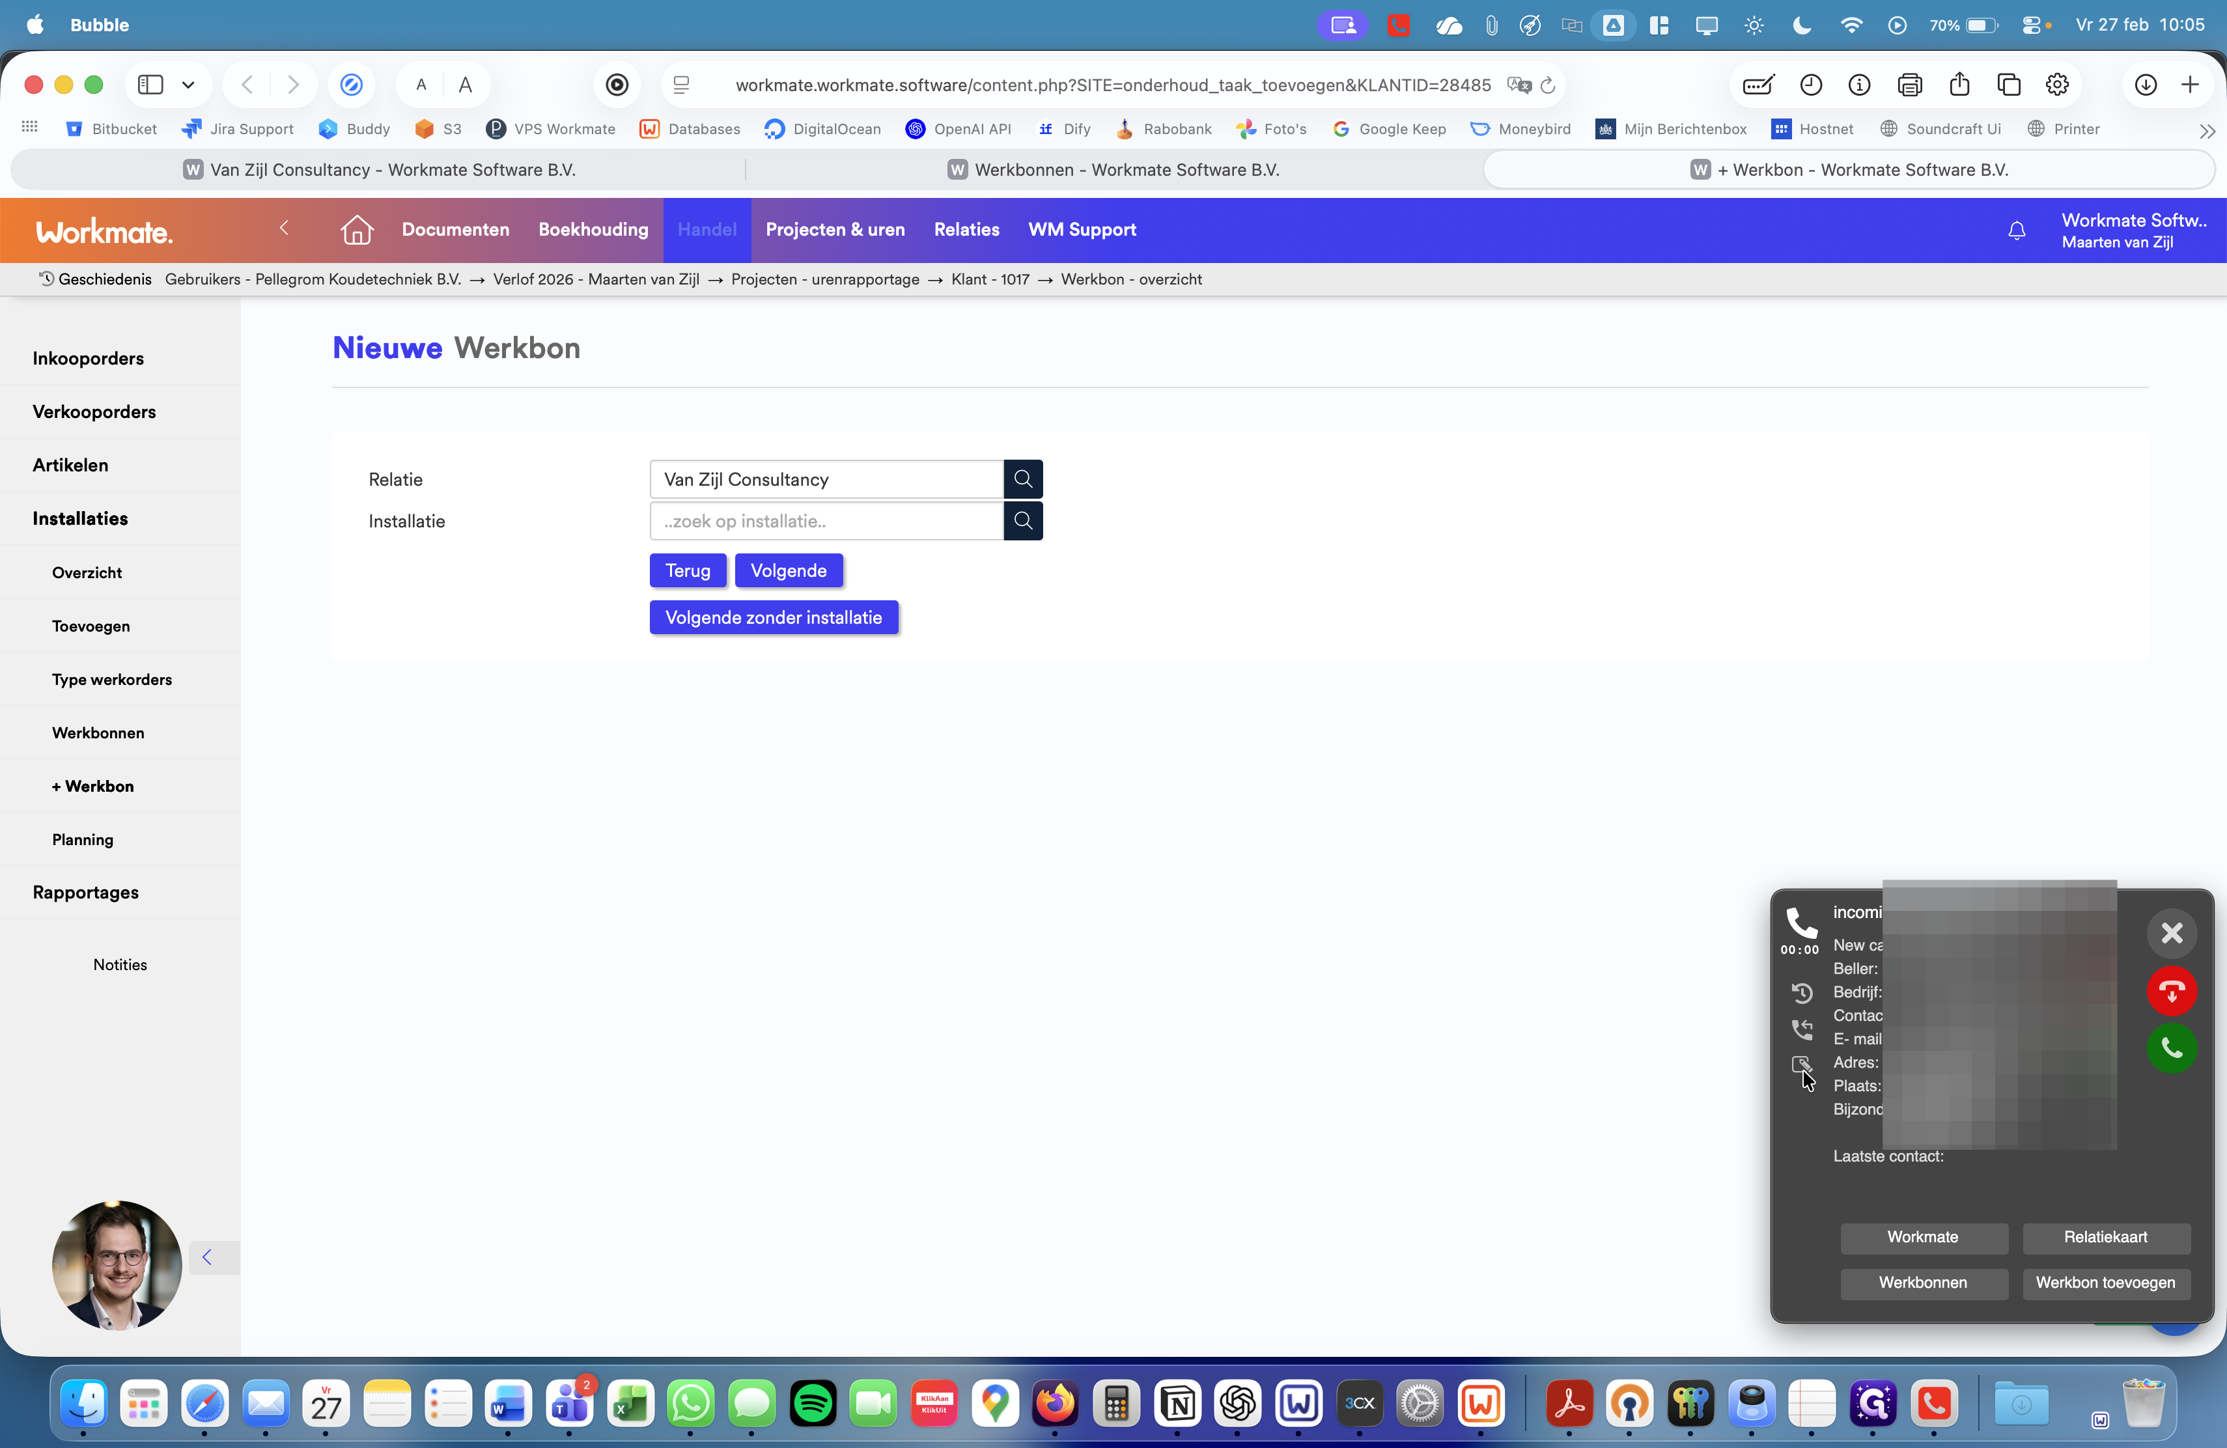
Task: Open call history icon in call popup
Action: click(1801, 992)
